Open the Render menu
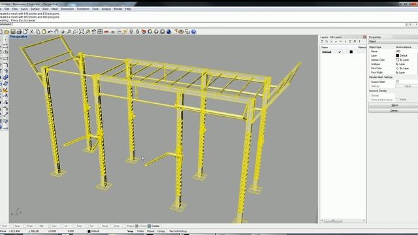Viewport: 418px width, 235px height. coord(118,8)
